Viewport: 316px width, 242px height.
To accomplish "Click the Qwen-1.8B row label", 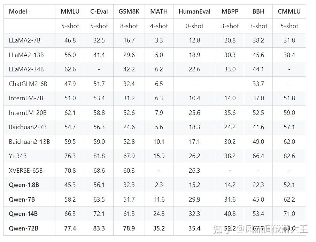I will point(24,185).
